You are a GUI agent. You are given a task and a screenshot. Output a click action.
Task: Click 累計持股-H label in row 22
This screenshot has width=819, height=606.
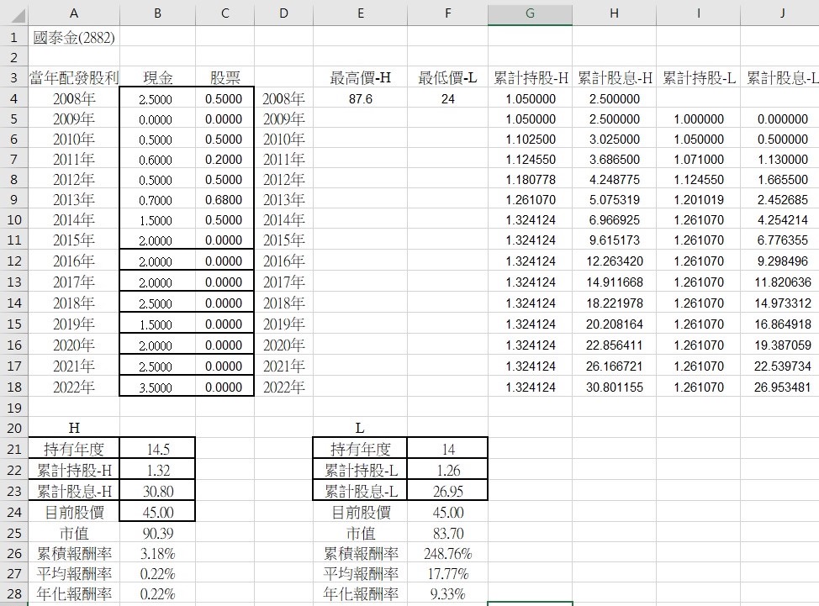tap(74, 471)
